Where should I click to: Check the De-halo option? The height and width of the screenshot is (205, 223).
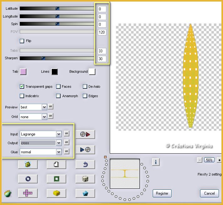point(85,87)
